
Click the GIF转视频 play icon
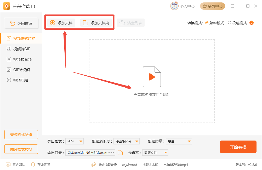(9, 70)
